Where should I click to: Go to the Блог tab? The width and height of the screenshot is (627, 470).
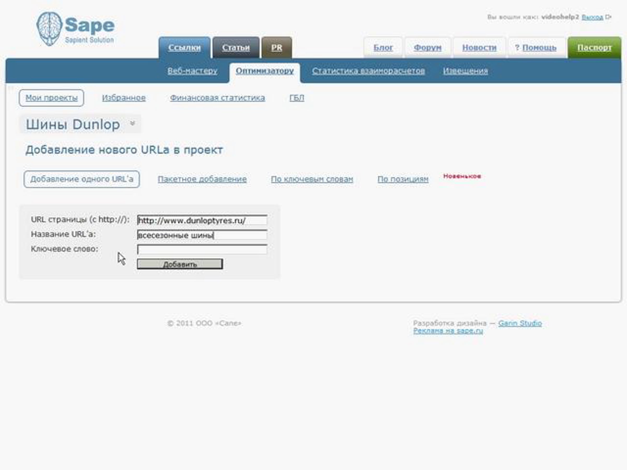pyautogui.click(x=383, y=48)
